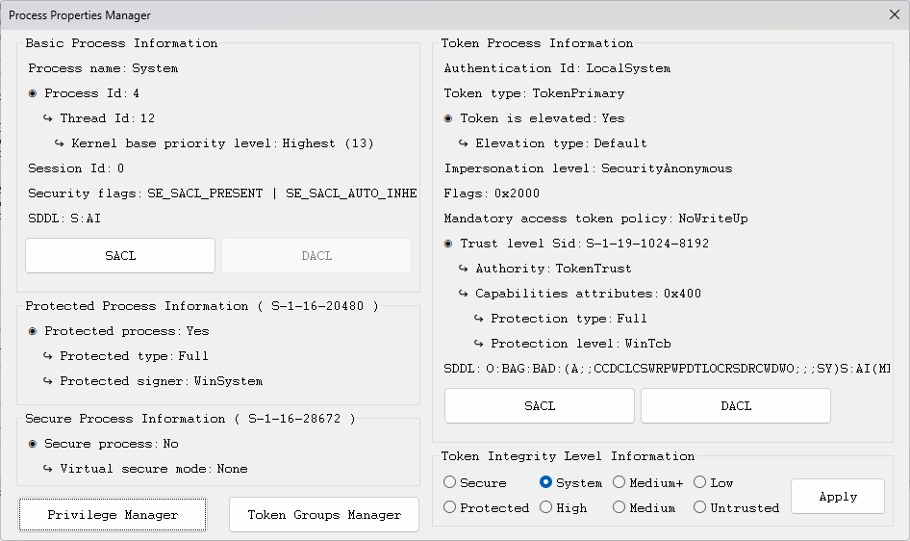Open the Privilege Manager
Image resolution: width=910 pixels, height=541 pixels.
pos(113,515)
